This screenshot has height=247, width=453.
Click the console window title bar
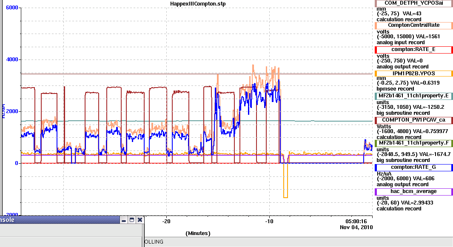[59, 220]
